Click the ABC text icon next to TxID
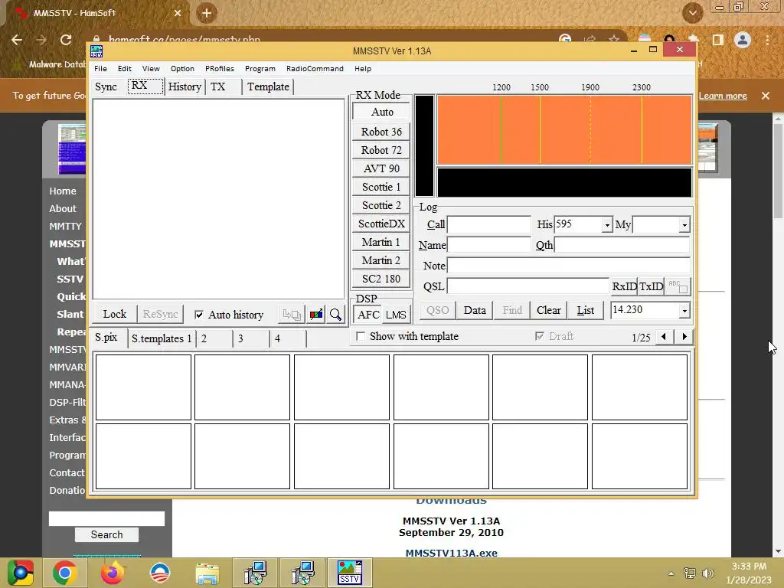784x588 pixels. (678, 286)
